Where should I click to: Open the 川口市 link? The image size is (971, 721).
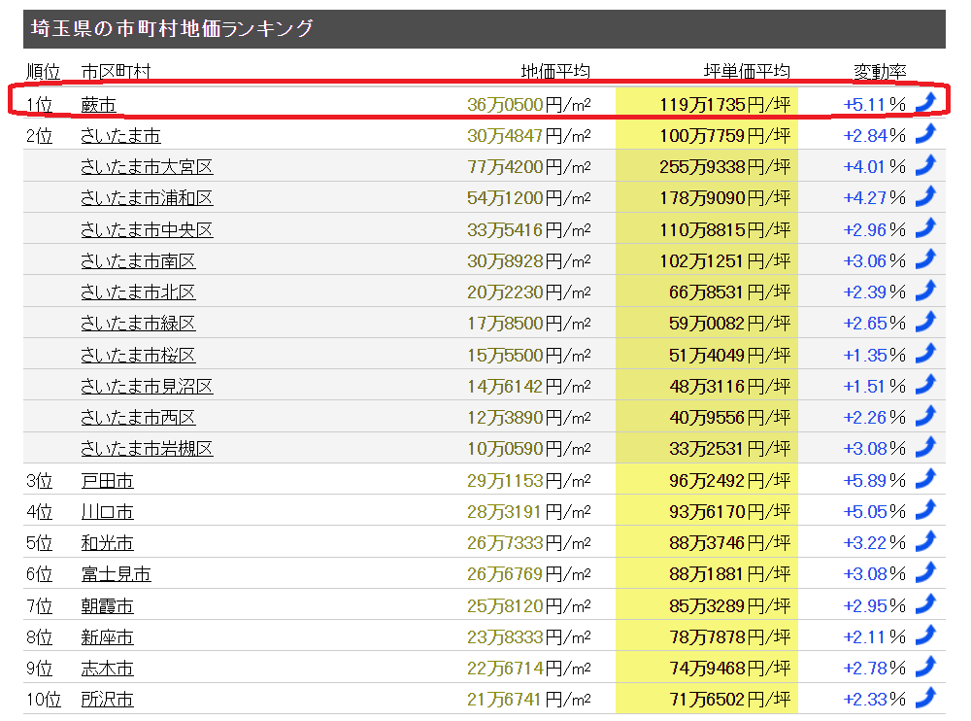click(107, 511)
